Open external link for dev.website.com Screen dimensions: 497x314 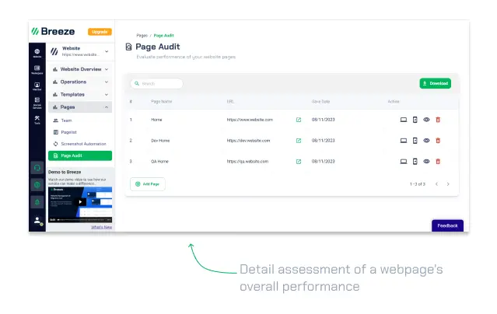pos(298,141)
